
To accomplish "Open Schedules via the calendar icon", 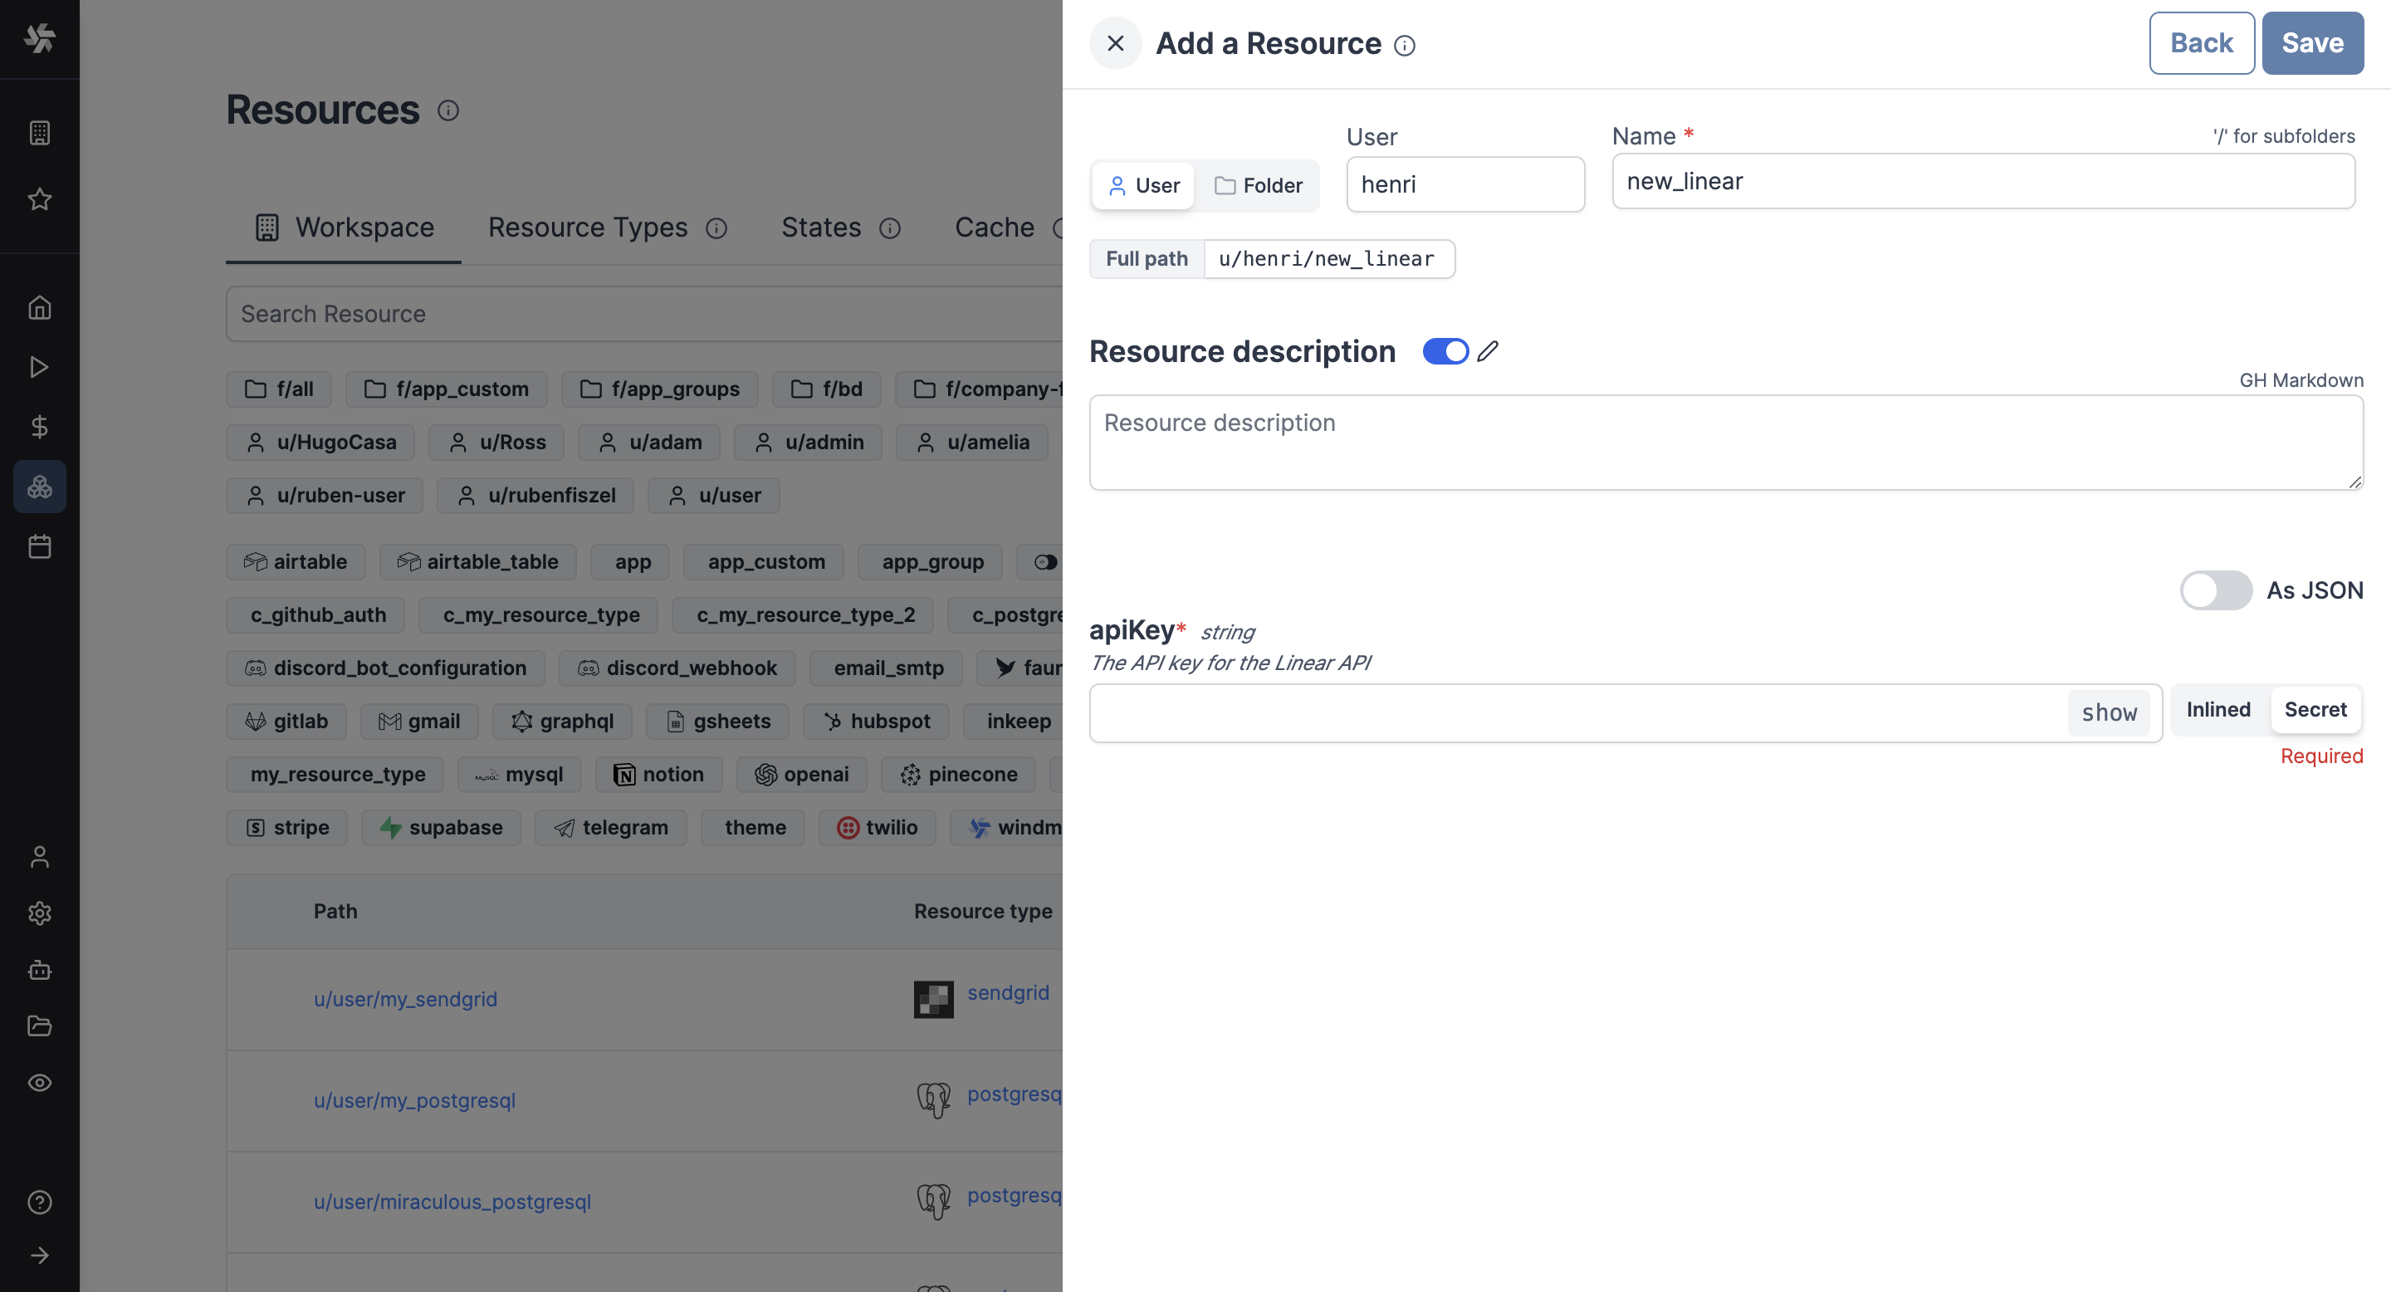I will 40,546.
